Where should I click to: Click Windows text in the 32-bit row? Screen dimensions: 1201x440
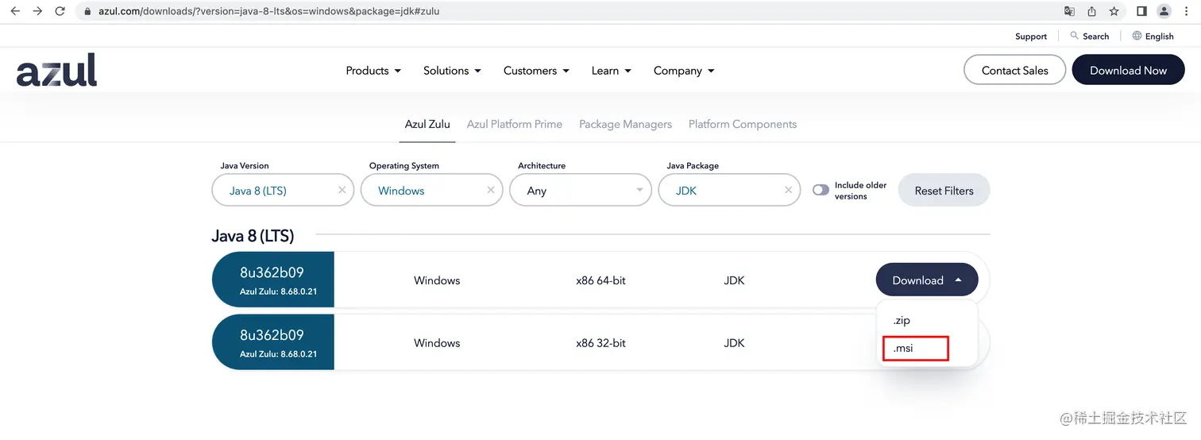(437, 343)
